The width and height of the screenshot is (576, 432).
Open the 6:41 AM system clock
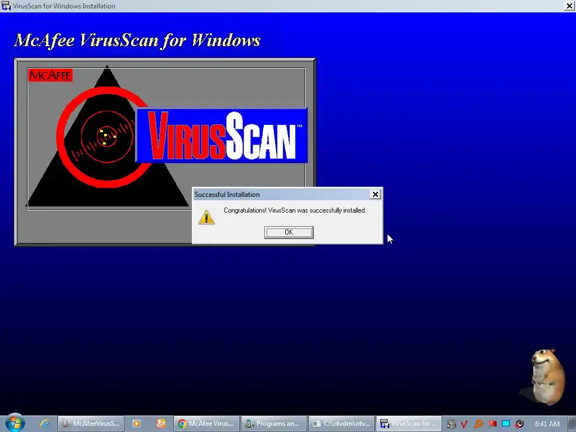pyautogui.click(x=547, y=424)
